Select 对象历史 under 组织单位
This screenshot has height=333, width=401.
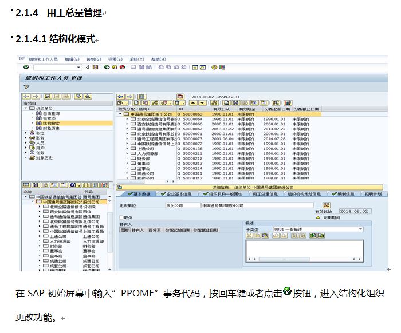tap(51, 128)
